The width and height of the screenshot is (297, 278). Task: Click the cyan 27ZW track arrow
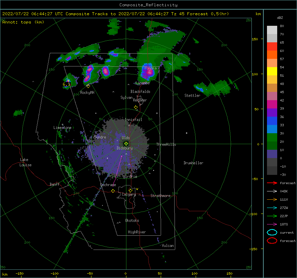pyautogui.click(x=272, y=208)
